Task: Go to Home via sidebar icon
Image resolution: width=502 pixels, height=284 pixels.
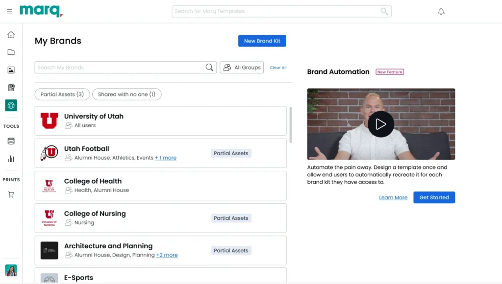Action: 11,35
